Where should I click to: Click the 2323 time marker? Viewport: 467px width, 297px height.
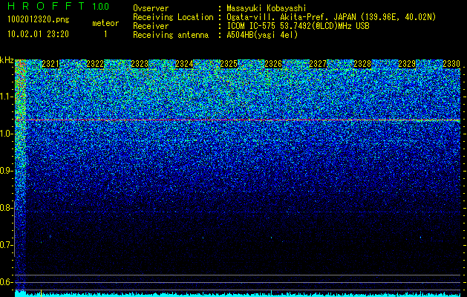point(140,64)
